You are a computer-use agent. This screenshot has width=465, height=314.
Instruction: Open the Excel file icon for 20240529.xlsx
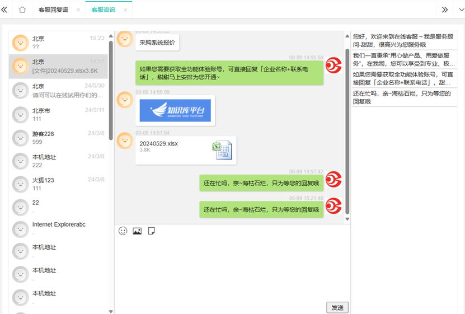(x=222, y=151)
